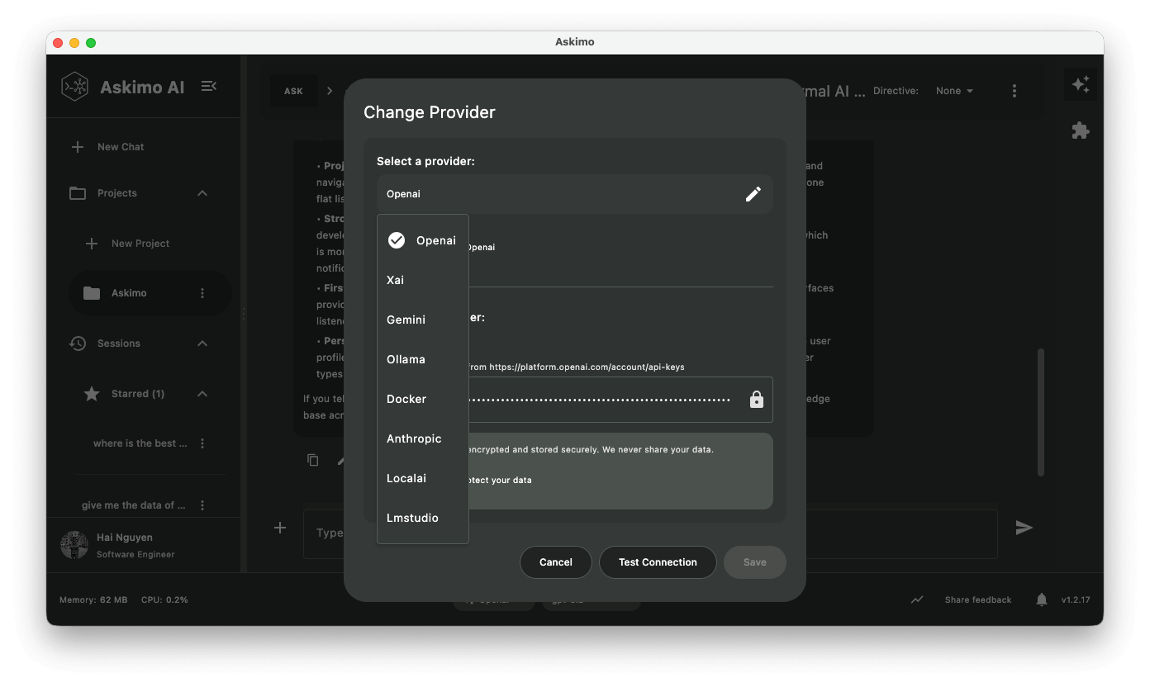The height and width of the screenshot is (687, 1150).
Task: Click the 'Change Provider' dialog title
Action: 430,112
